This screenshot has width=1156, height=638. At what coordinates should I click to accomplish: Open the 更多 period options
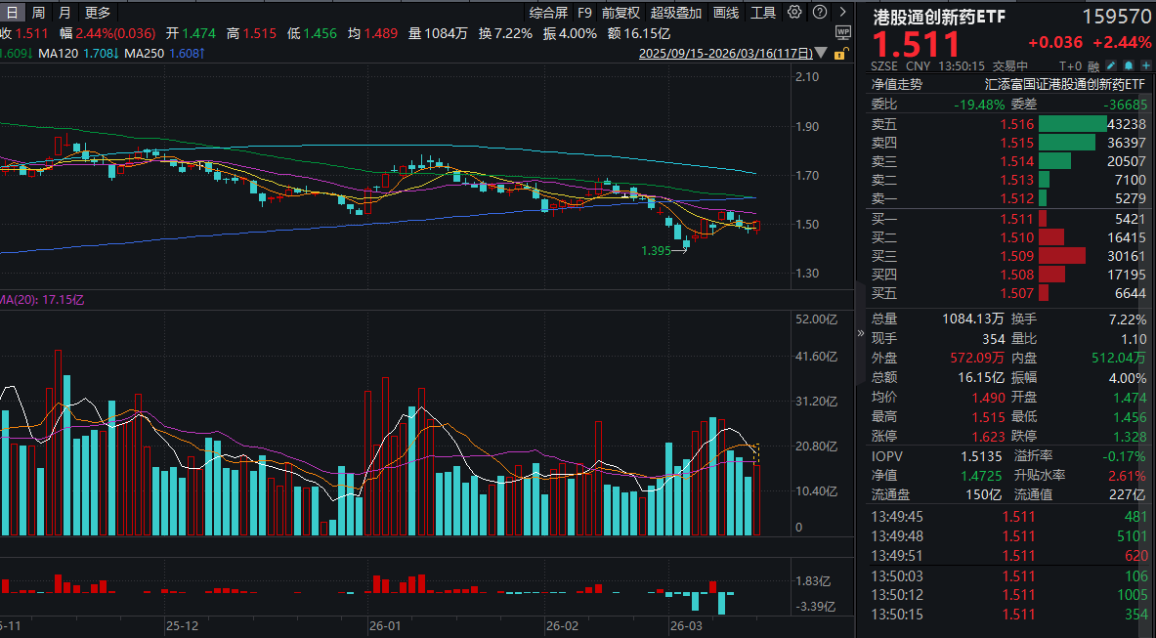tap(98, 13)
